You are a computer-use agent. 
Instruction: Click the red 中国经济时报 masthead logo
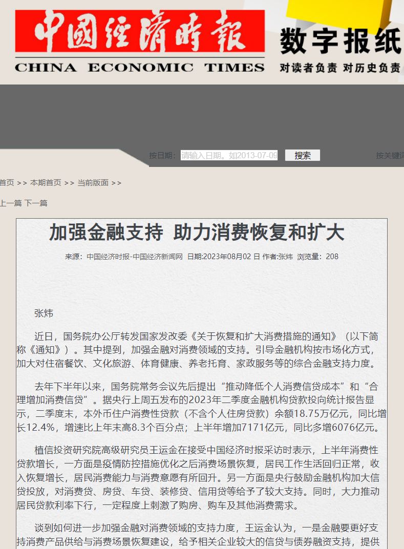[x=140, y=32]
